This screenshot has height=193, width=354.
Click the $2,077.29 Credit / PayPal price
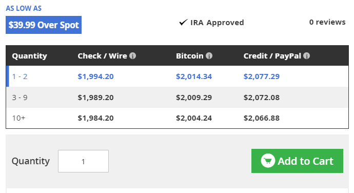262,76
